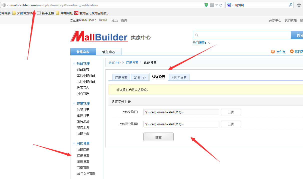Open the QR code icon in address bar

point(212,5)
